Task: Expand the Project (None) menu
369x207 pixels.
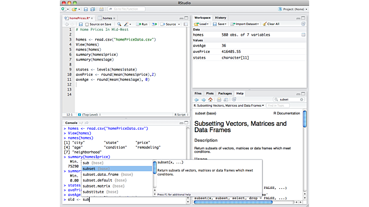Action: (293, 9)
